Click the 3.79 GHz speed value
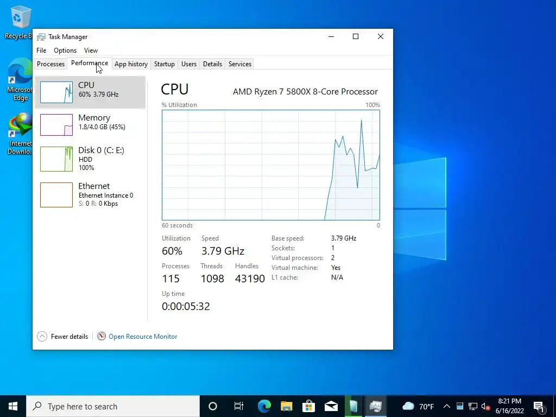This screenshot has width=556, height=417. (223, 251)
